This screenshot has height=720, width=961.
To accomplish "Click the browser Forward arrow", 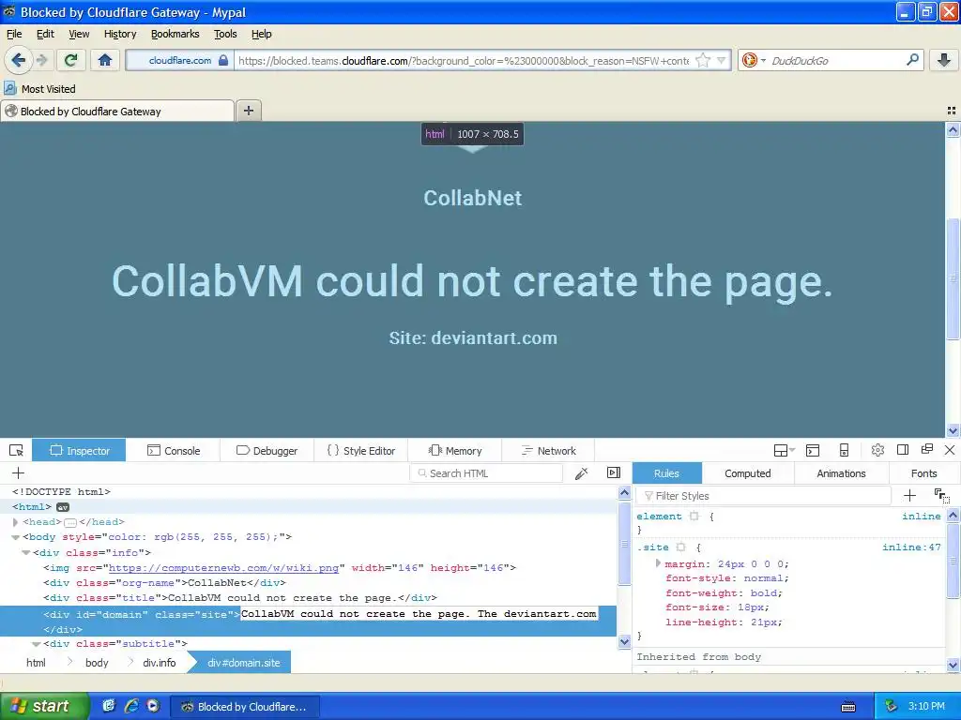I will point(41,60).
